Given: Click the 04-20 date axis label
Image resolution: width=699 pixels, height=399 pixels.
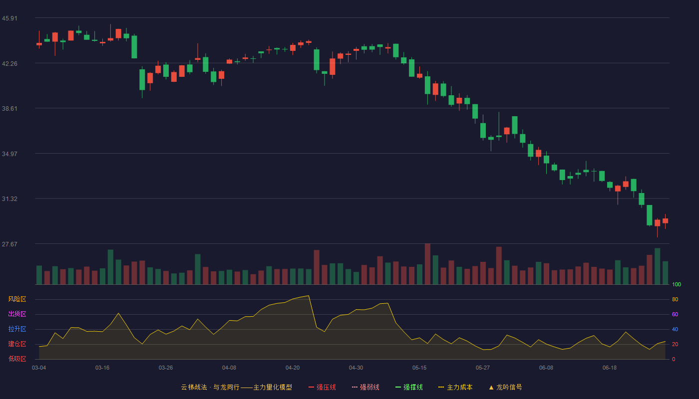Looking at the screenshot, I should tap(293, 368).
